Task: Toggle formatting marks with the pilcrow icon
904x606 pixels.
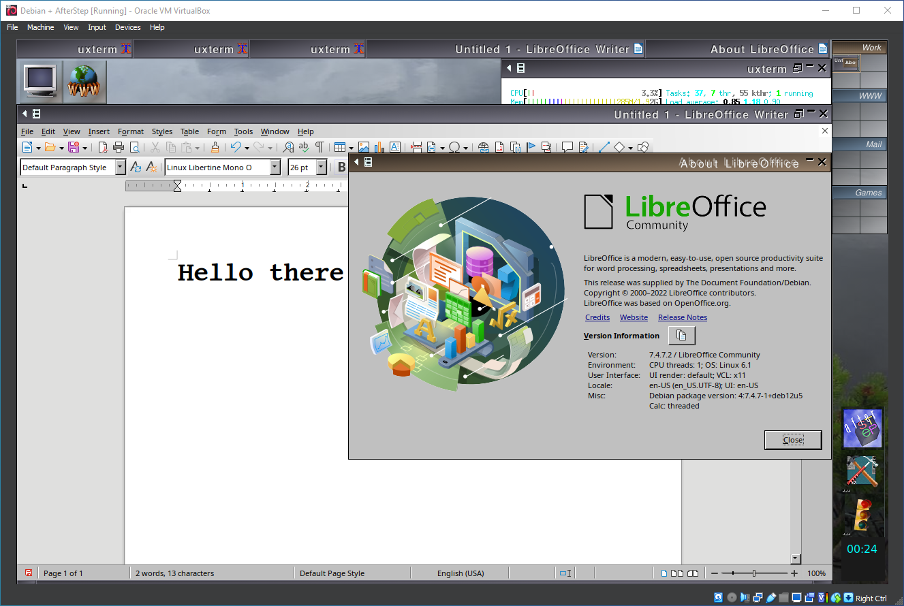Action: 319,147
